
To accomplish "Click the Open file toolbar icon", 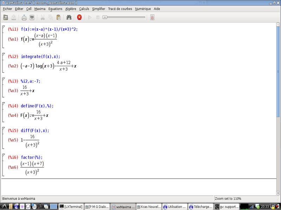I will point(6,17).
